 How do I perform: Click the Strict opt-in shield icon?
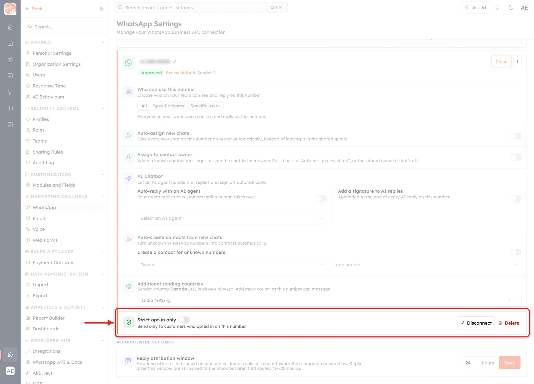pyautogui.click(x=129, y=322)
